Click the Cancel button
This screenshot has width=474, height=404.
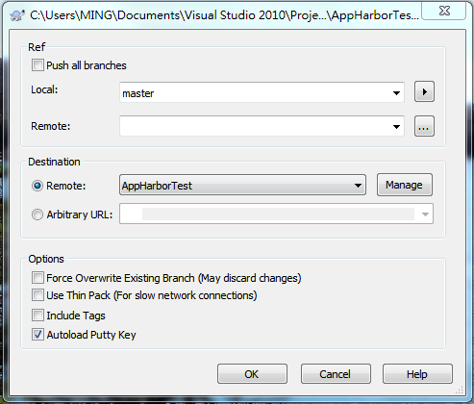[336, 374]
